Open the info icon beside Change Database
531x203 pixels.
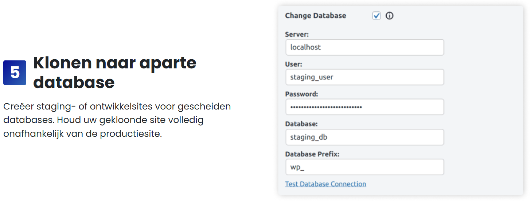click(390, 16)
